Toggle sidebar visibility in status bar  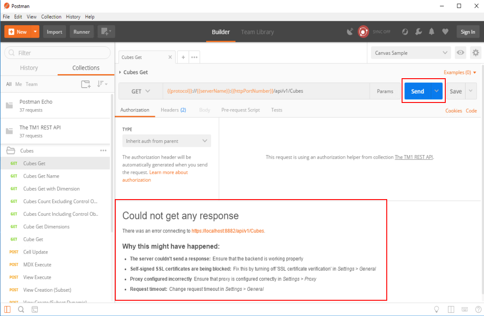coord(8,309)
